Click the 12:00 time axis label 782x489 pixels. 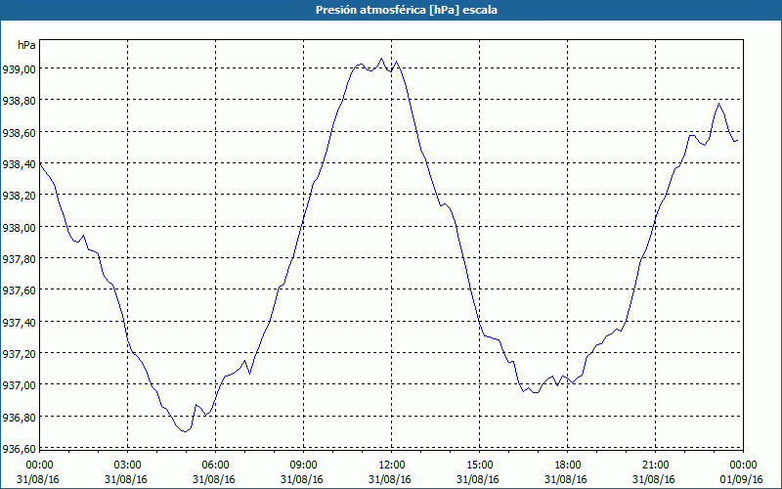point(392,466)
